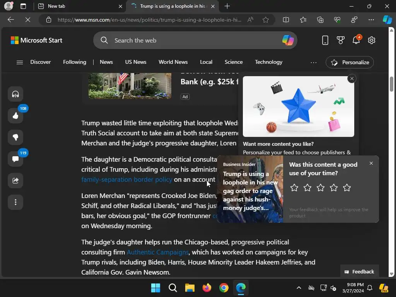Open the Following feed
The image size is (396, 297).
coord(75,62)
